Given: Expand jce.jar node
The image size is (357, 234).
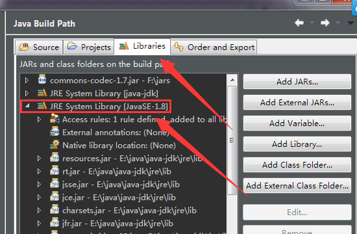Looking at the screenshot, I should tap(39, 198).
